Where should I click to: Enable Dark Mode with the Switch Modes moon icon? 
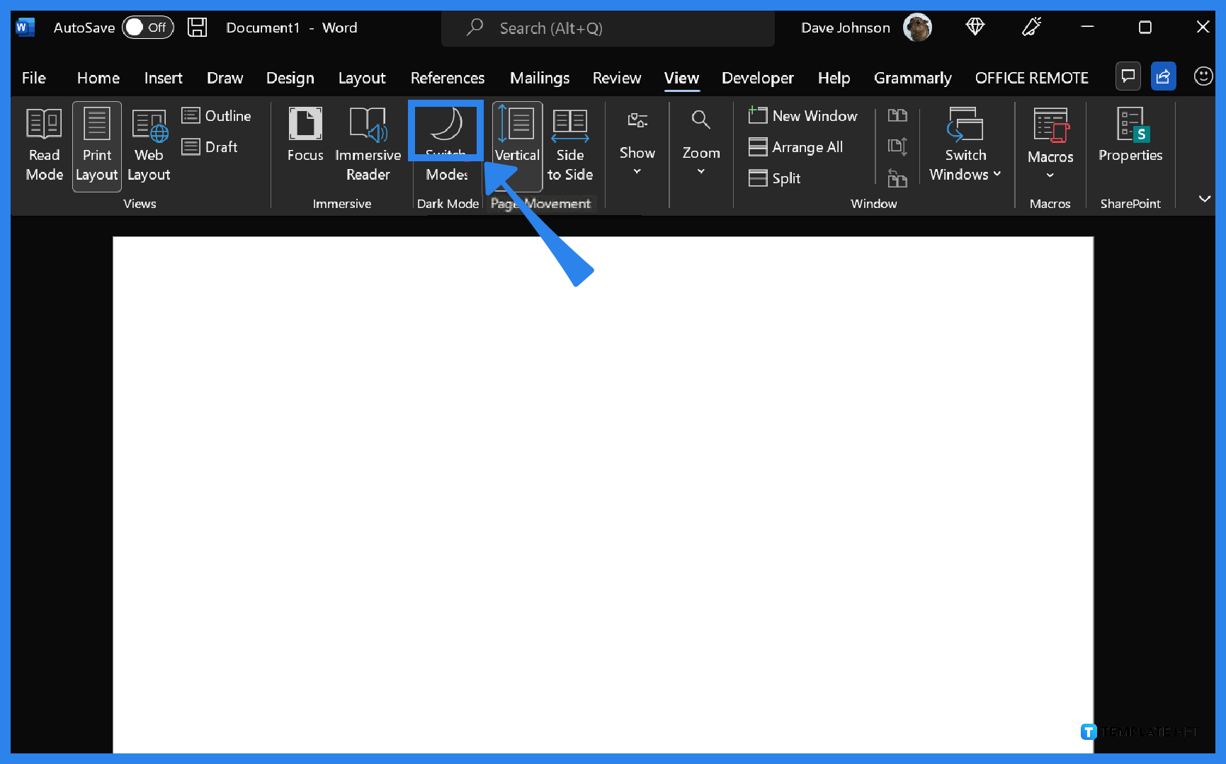pos(445,131)
